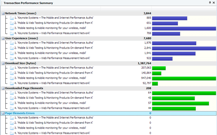Click the 1,600 network time value
217x135 pixels.
pos(148,28)
